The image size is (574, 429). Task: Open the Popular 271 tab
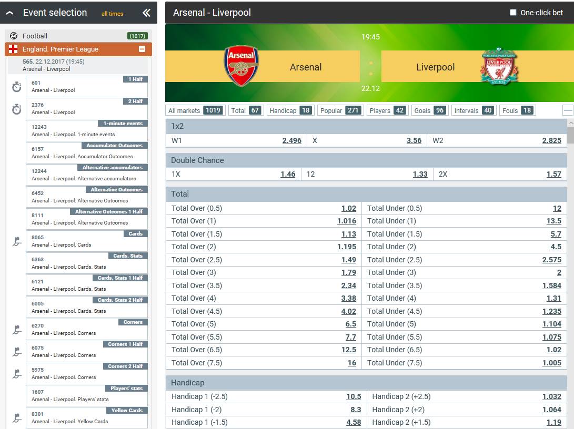tap(340, 110)
